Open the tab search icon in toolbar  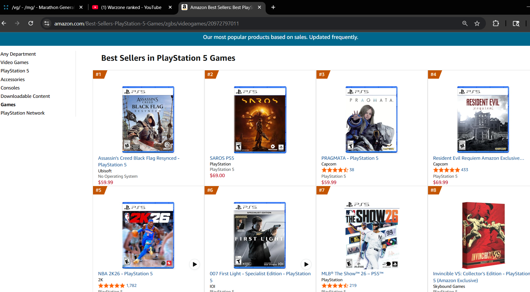[516, 23]
